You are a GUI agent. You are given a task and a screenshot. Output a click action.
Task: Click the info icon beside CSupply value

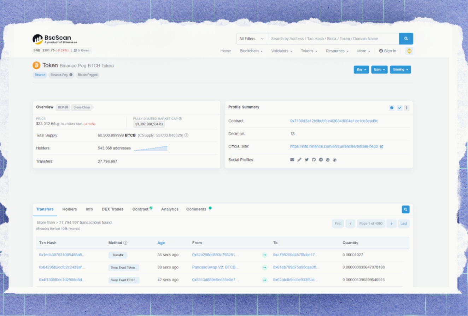point(186,135)
